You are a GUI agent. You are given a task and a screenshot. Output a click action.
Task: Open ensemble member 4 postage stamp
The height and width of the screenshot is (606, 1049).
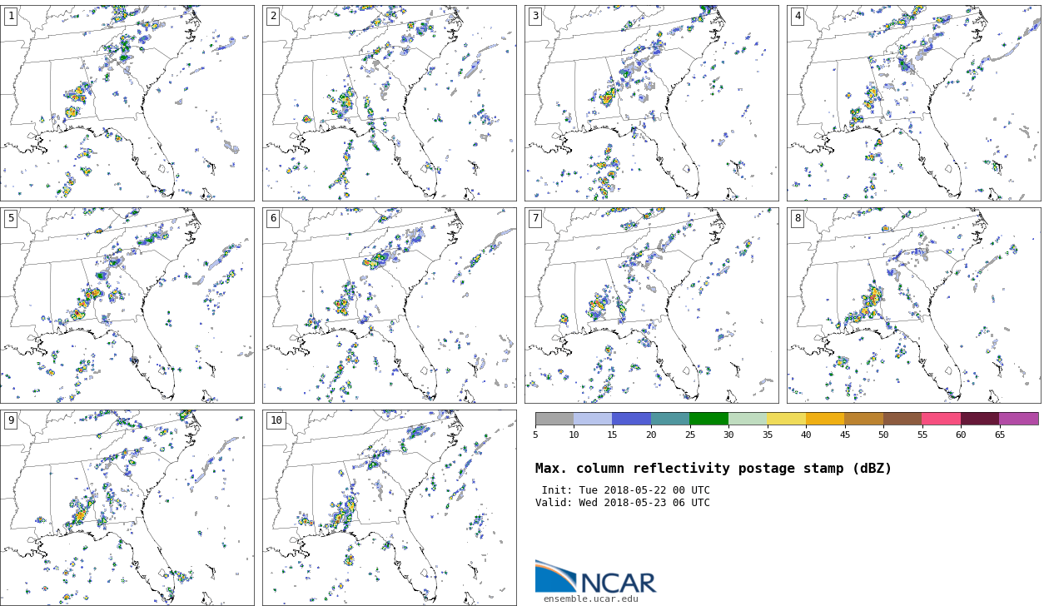pos(913,103)
